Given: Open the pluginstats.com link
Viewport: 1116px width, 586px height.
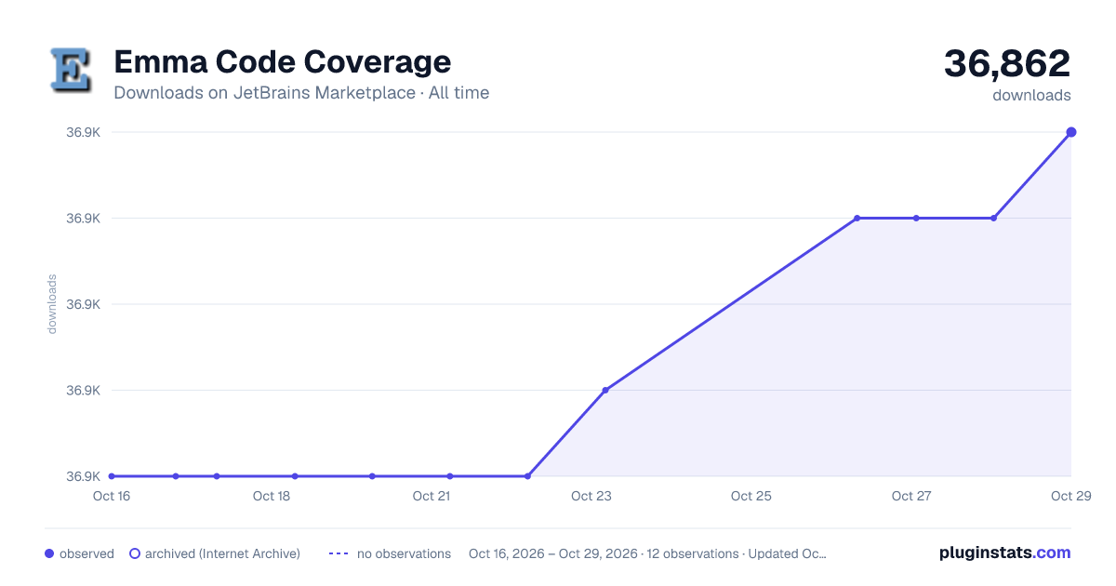Looking at the screenshot, I should click(1004, 553).
